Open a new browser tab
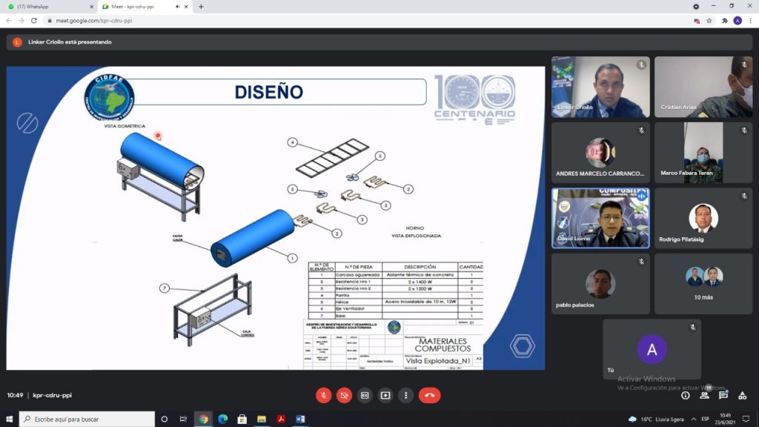Image resolution: width=759 pixels, height=427 pixels. click(x=201, y=7)
